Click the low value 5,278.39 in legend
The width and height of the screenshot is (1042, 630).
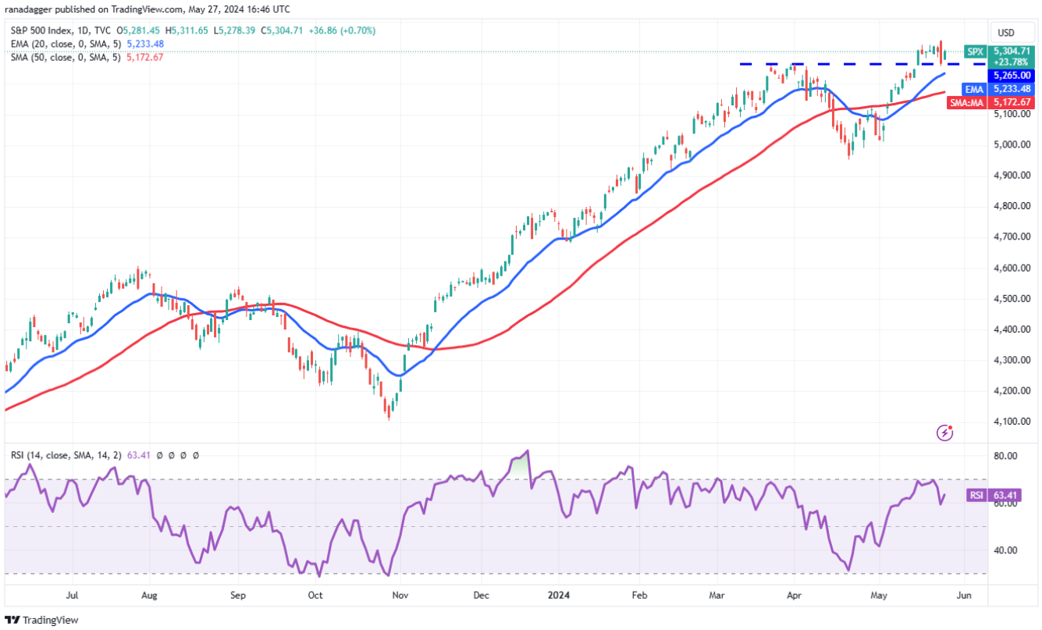pos(239,30)
